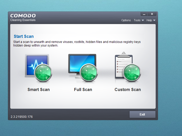Open the Options menu item
The height and width of the screenshot is (136, 182).
coord(126,20)
